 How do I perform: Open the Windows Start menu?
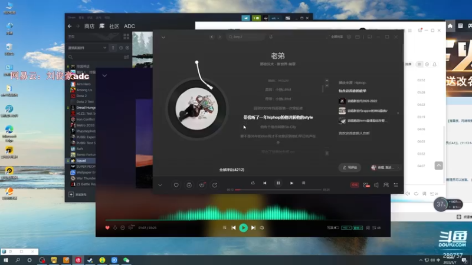click(6, 260)
